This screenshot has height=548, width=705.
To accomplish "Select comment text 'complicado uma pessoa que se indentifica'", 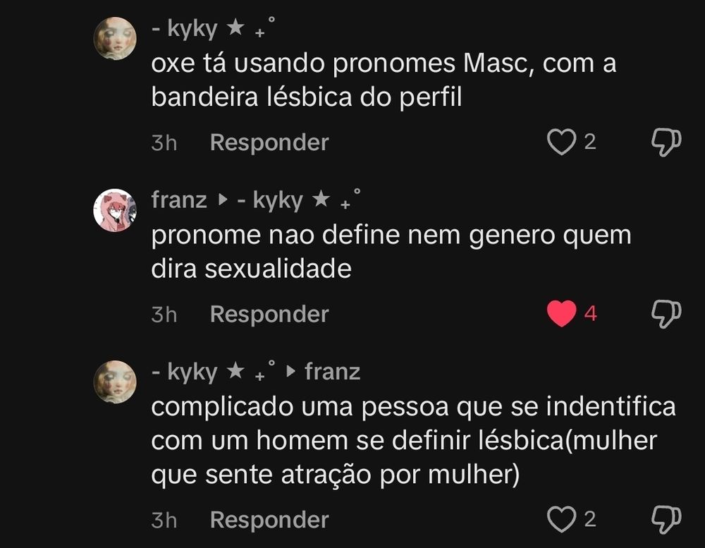I will click(x=413, y=407).
